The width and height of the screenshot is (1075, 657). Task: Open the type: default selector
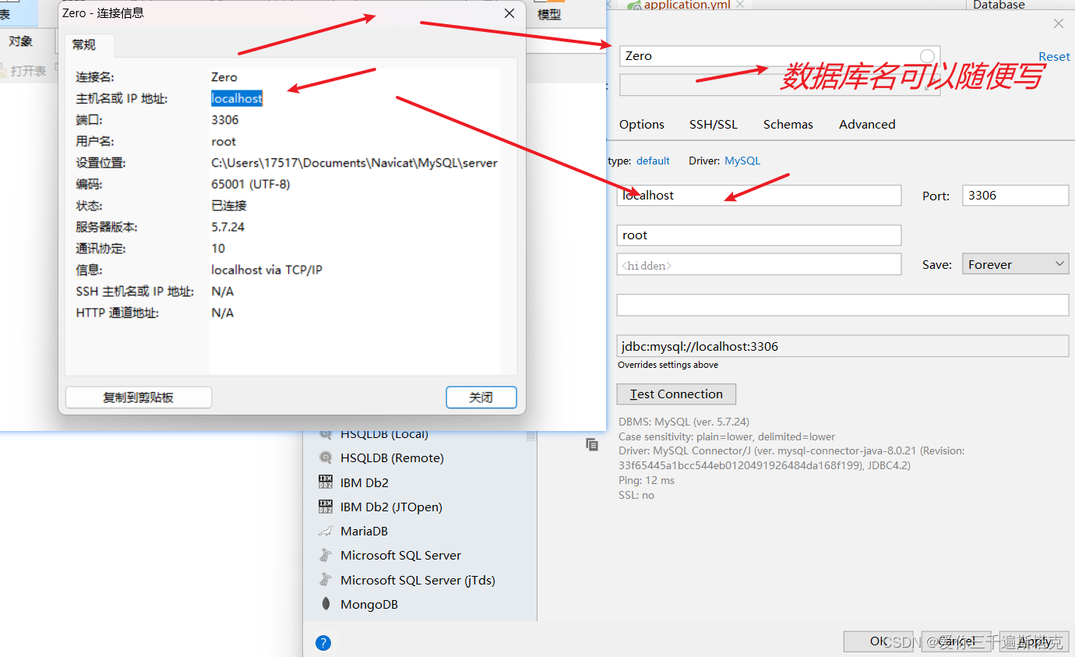tap(653, 161)
